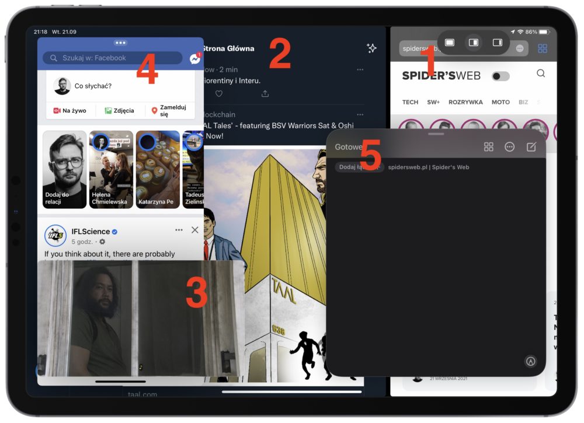Image resolution: width=584 pixels, height=423 pixels.
Task: Choose full screen multitasking layout
Action: click(x=450, y=43)
